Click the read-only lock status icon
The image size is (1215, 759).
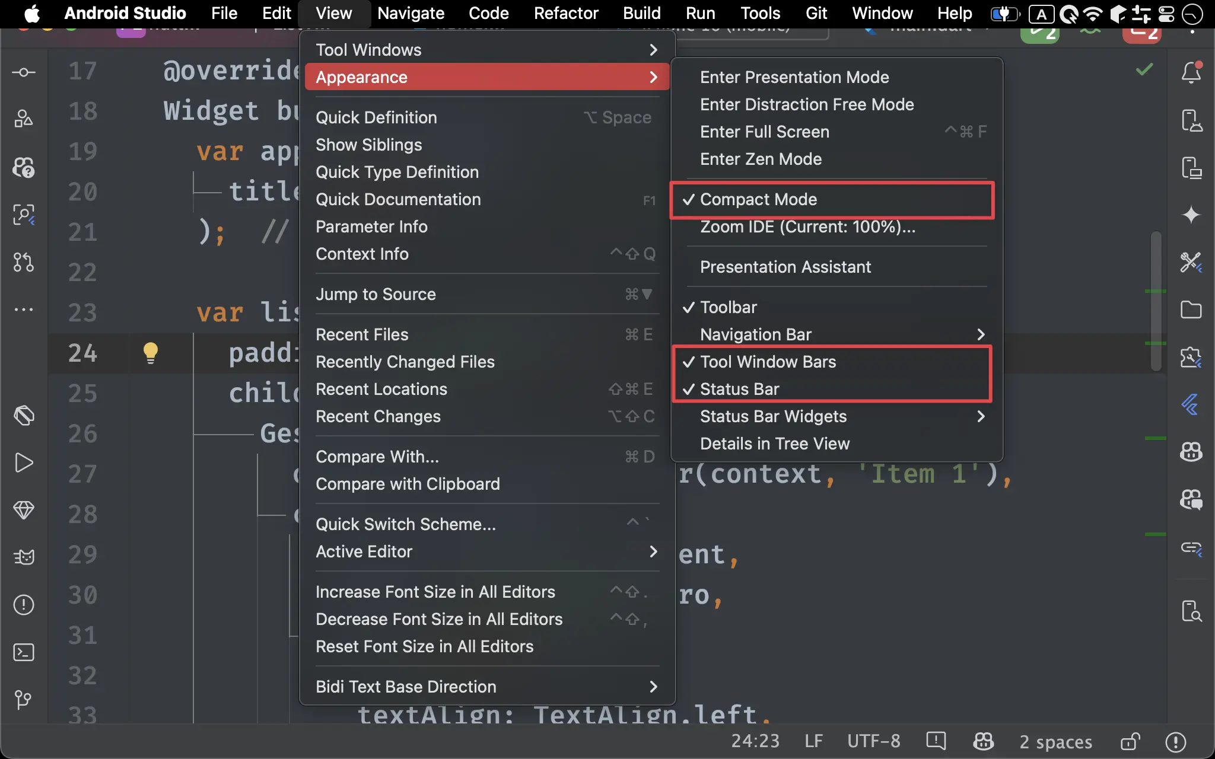coord(1130,741)
